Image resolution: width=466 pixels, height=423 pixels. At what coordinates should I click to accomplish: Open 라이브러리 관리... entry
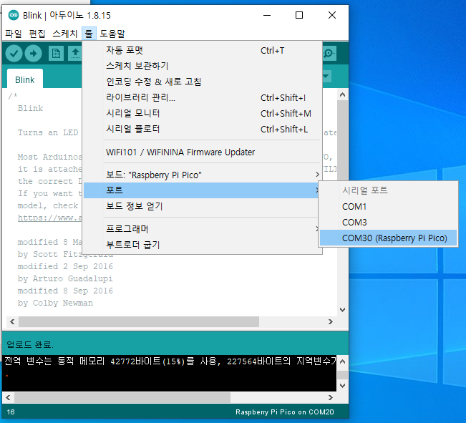coord(203,97)
